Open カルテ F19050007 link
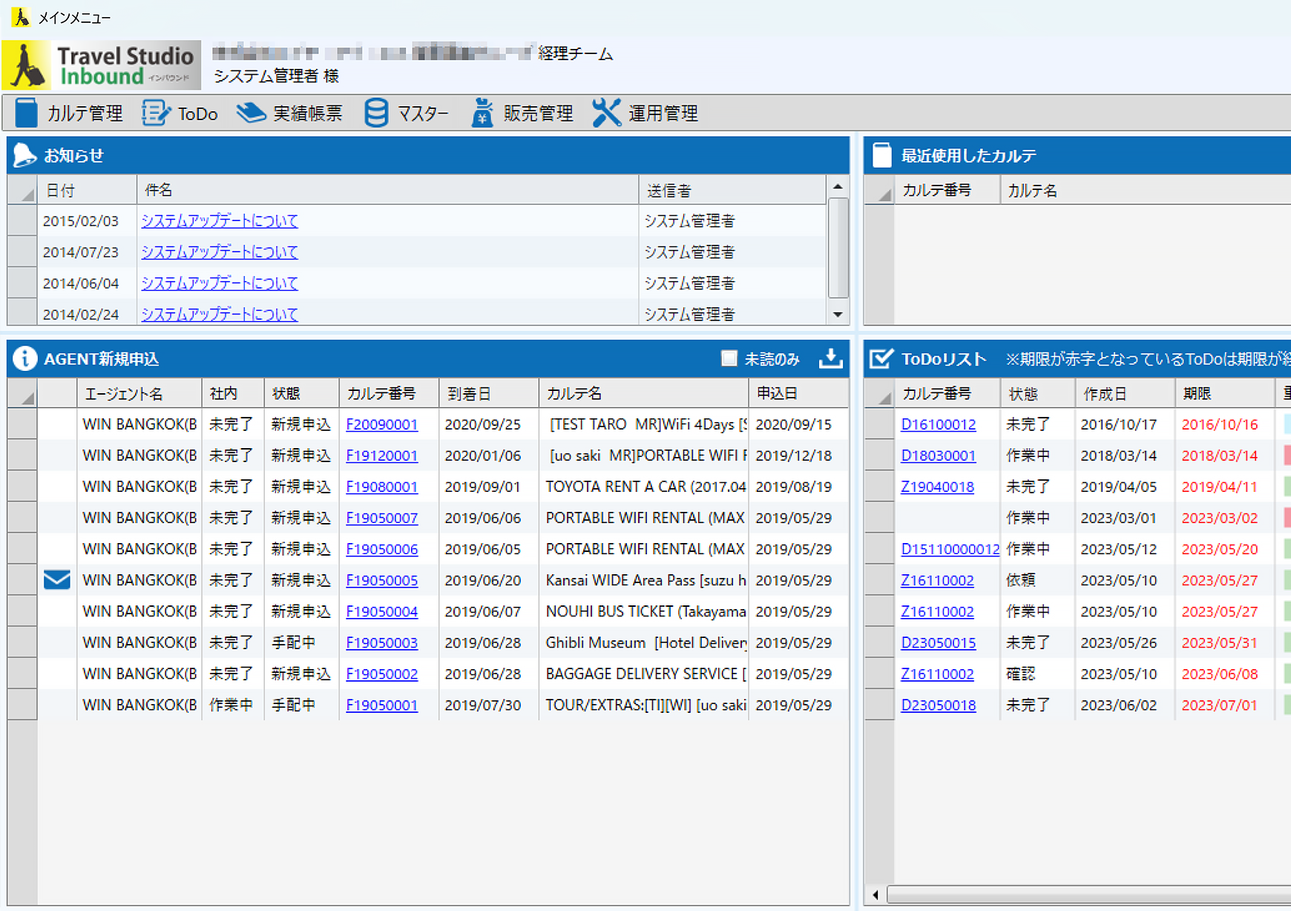Screen dimensions: 1291x911 tap(381, 518)
